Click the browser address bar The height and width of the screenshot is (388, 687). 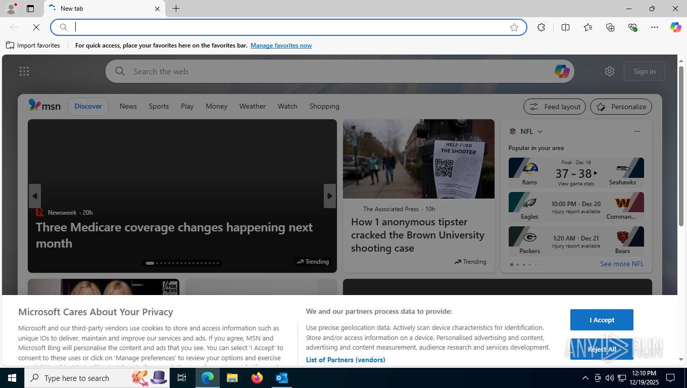(288, 27)
